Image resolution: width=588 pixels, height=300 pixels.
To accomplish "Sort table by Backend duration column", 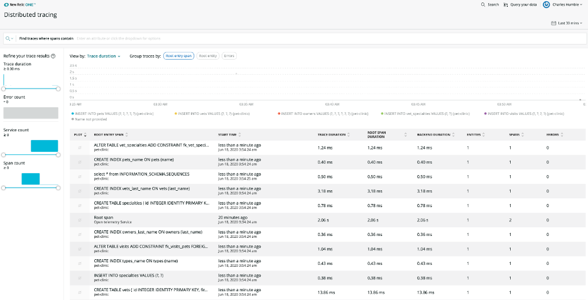I will pyautogui.click(x=436, y=135).
